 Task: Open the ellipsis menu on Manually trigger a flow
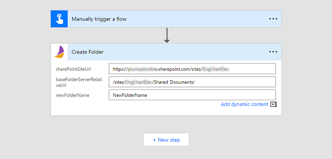[273, 19]
